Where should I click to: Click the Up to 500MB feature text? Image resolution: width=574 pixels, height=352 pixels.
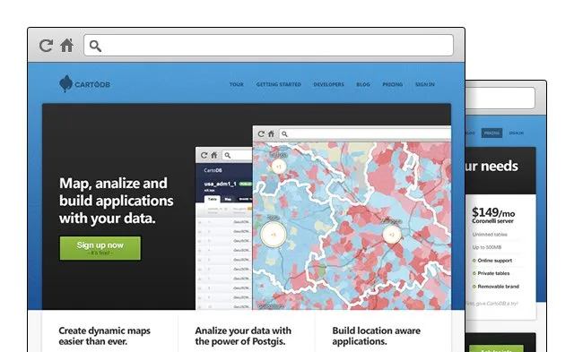(x=487, y=247)
